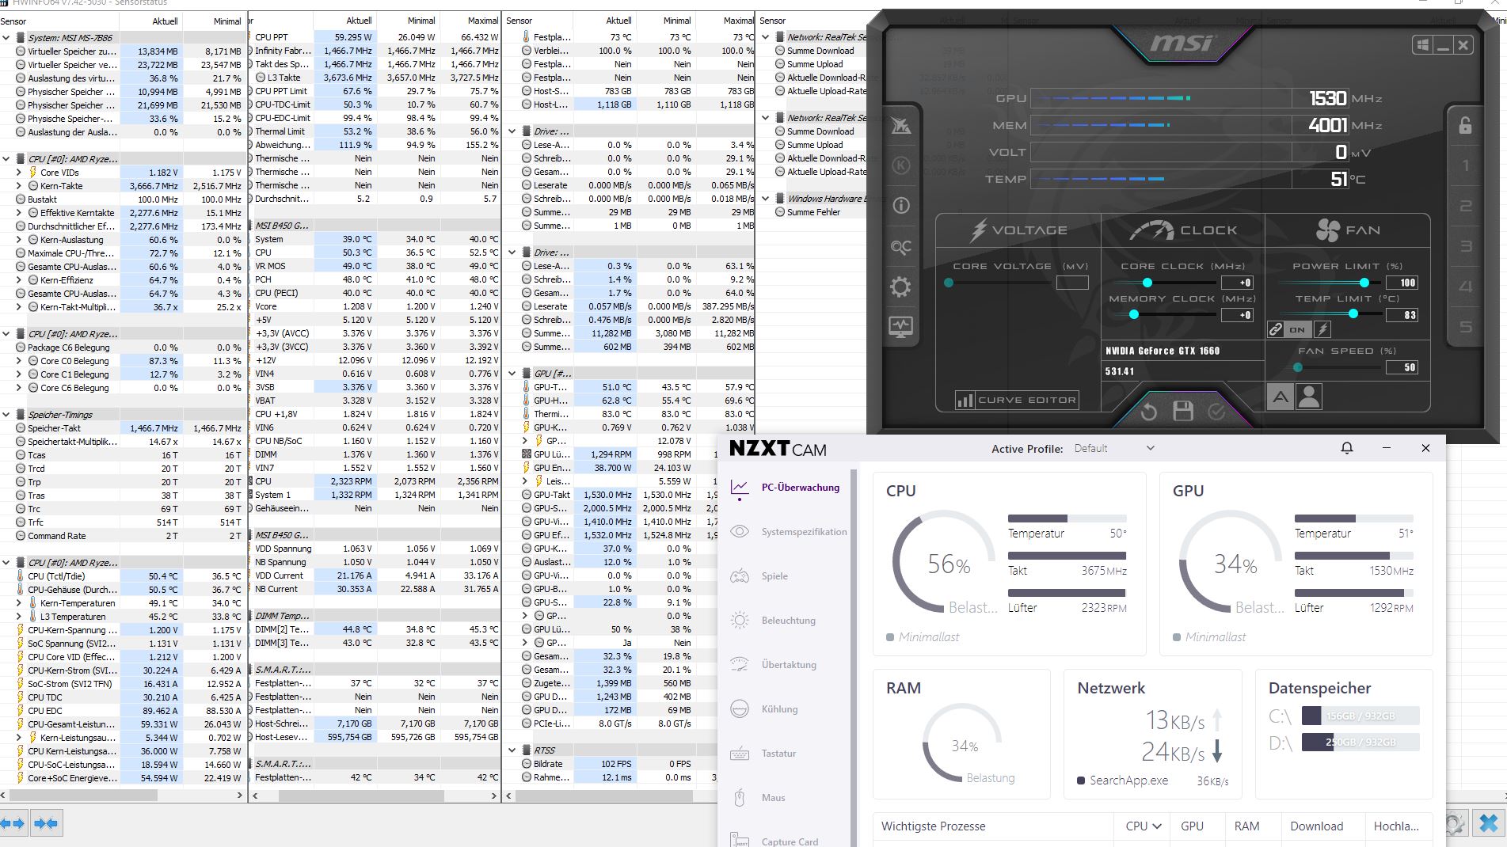
Task: Click the Power Limit slider handle
Action: (1364, 283)
